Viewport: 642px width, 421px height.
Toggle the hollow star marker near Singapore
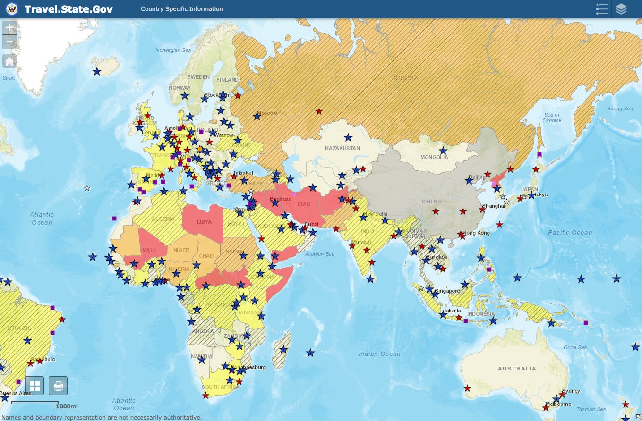[421, 288]
